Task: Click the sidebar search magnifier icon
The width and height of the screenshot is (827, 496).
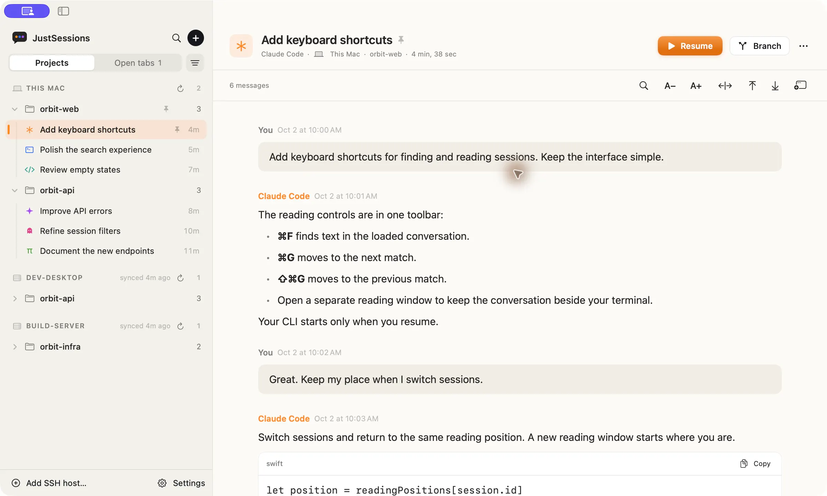Action: coord(176,38)
